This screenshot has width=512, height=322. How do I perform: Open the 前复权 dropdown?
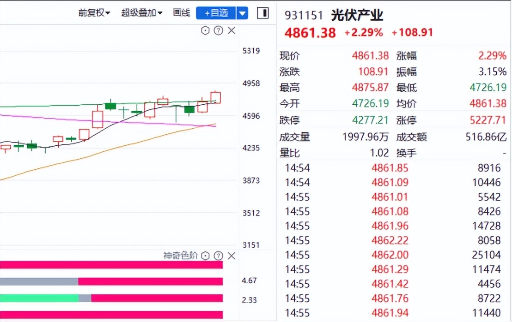coord(94,13)
